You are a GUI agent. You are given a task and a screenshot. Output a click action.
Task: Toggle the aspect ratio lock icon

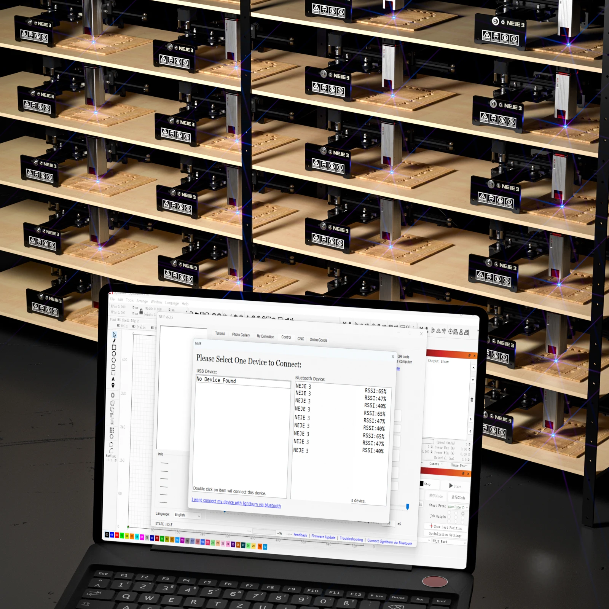click(x=141, y=311)
